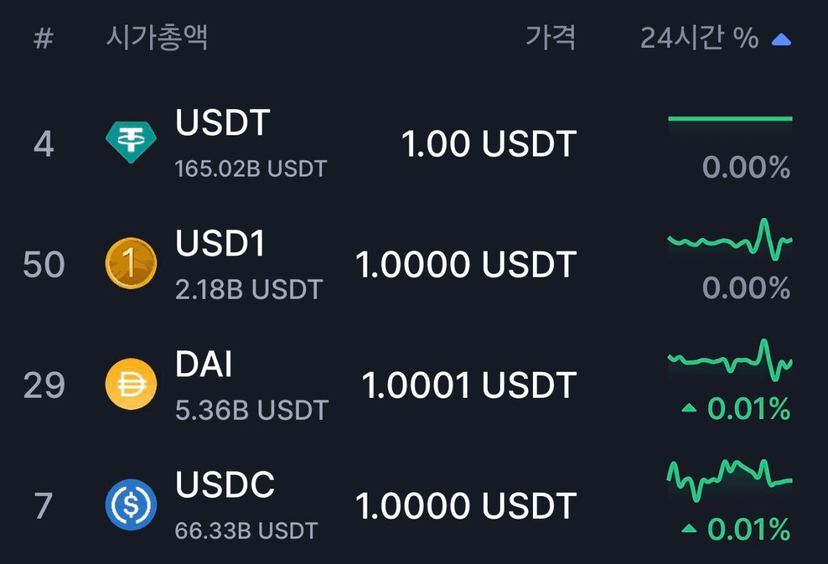Click the 1.00 USDT price value

click(489, 144)
